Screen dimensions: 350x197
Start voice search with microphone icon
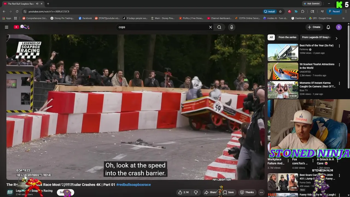point(232,27)
